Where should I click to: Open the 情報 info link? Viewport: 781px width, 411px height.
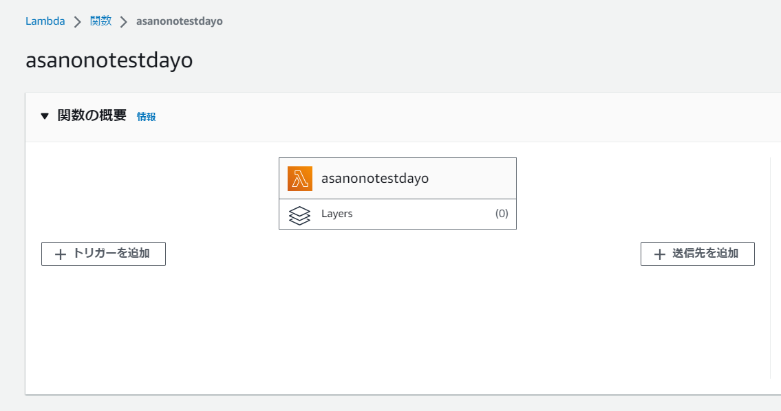[146, 116]
